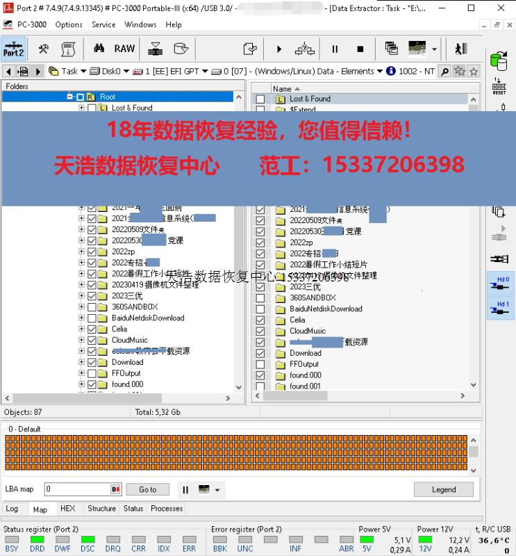Click the RESET icon in right sidebar
This screenshot has width=516, height=556.
(x=499, y=83)
